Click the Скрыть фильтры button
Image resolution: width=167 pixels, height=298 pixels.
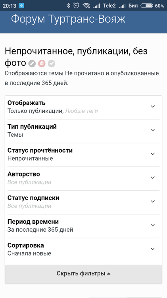tap(83, 274)
